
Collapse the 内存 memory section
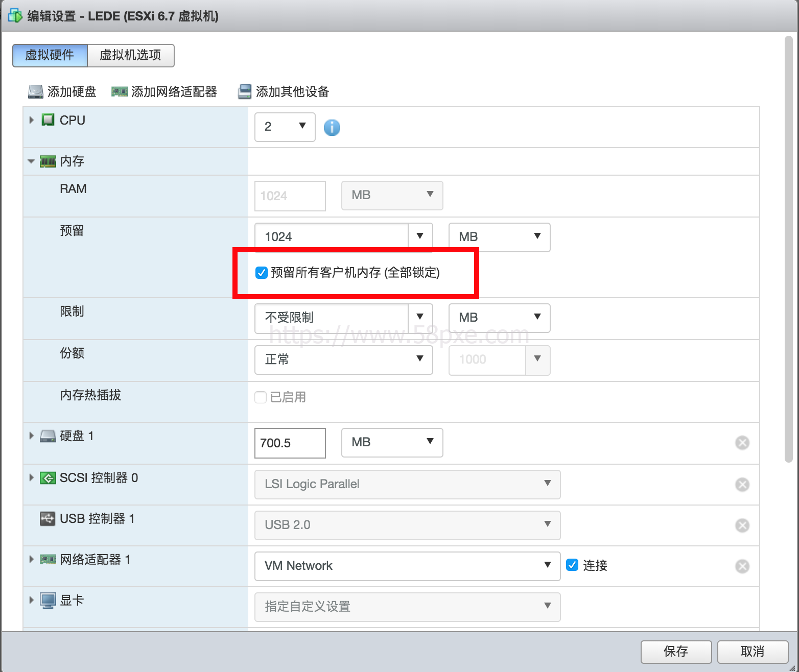(31, 161)
